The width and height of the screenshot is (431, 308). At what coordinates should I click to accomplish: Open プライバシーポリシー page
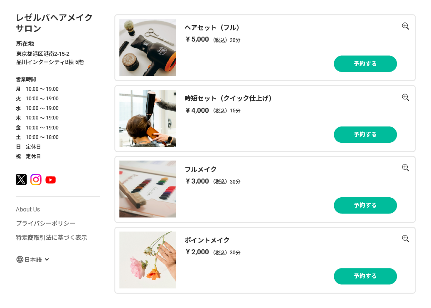tap(45, 224)
